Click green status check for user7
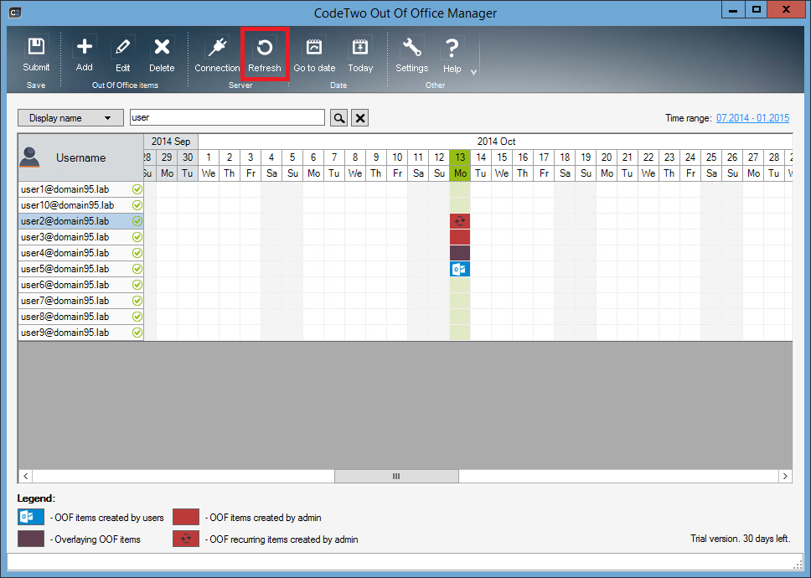811x578 pixels. coord(137,301)
